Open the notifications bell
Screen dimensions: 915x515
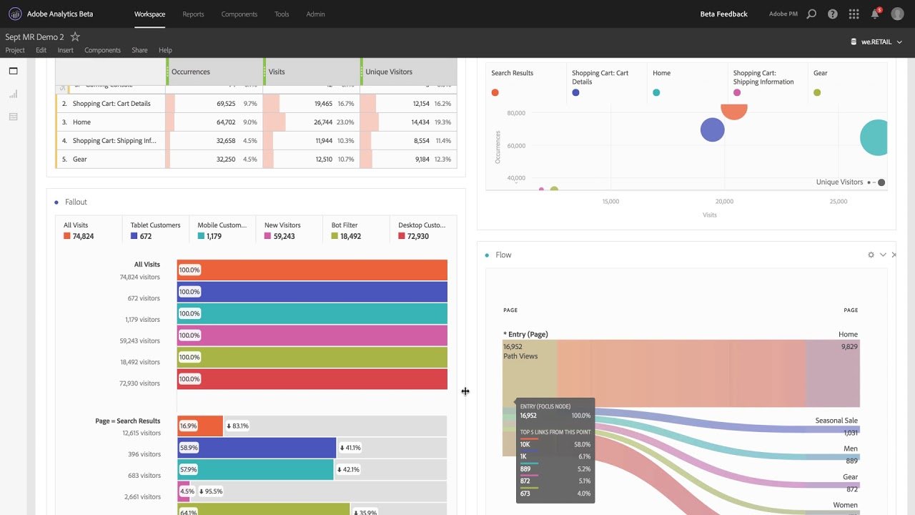click(875, 14)
